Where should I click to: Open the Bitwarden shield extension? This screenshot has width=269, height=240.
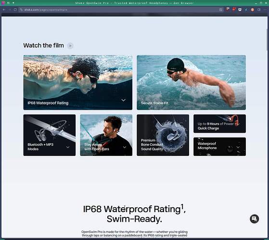tap(240, 10)
